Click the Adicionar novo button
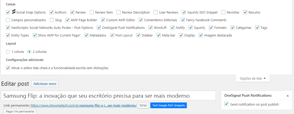 click(x=45, y=84)
